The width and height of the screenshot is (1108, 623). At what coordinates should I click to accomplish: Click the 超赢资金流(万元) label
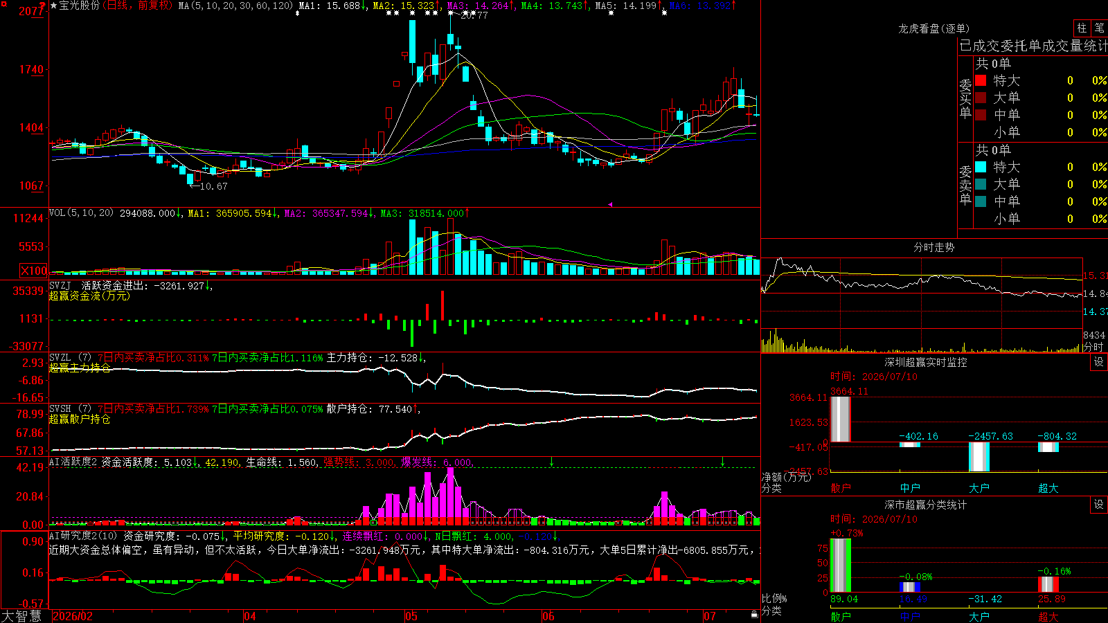[x=89, y=296]
